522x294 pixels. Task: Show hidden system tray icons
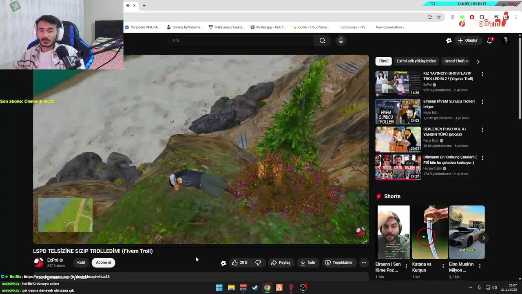470,287
